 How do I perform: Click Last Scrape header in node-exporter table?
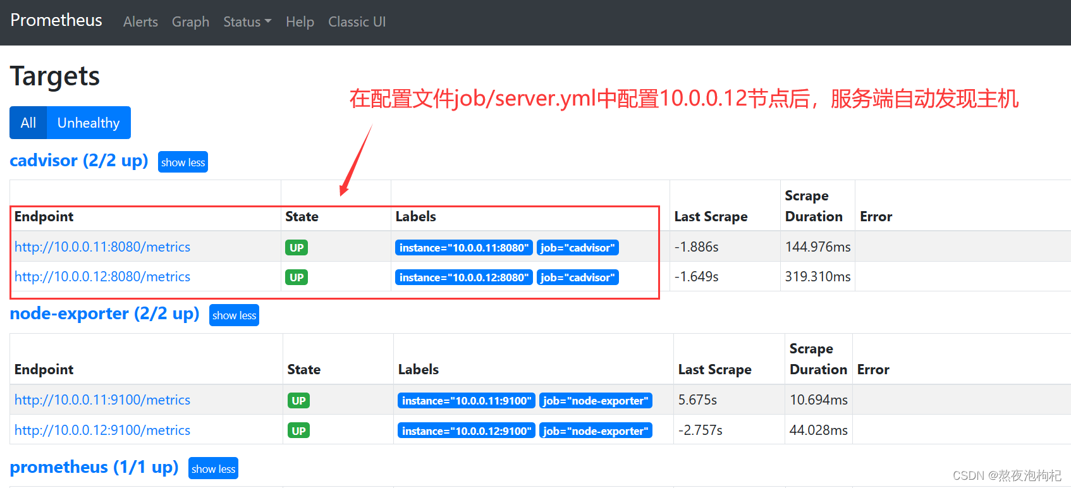coord(715,370)
